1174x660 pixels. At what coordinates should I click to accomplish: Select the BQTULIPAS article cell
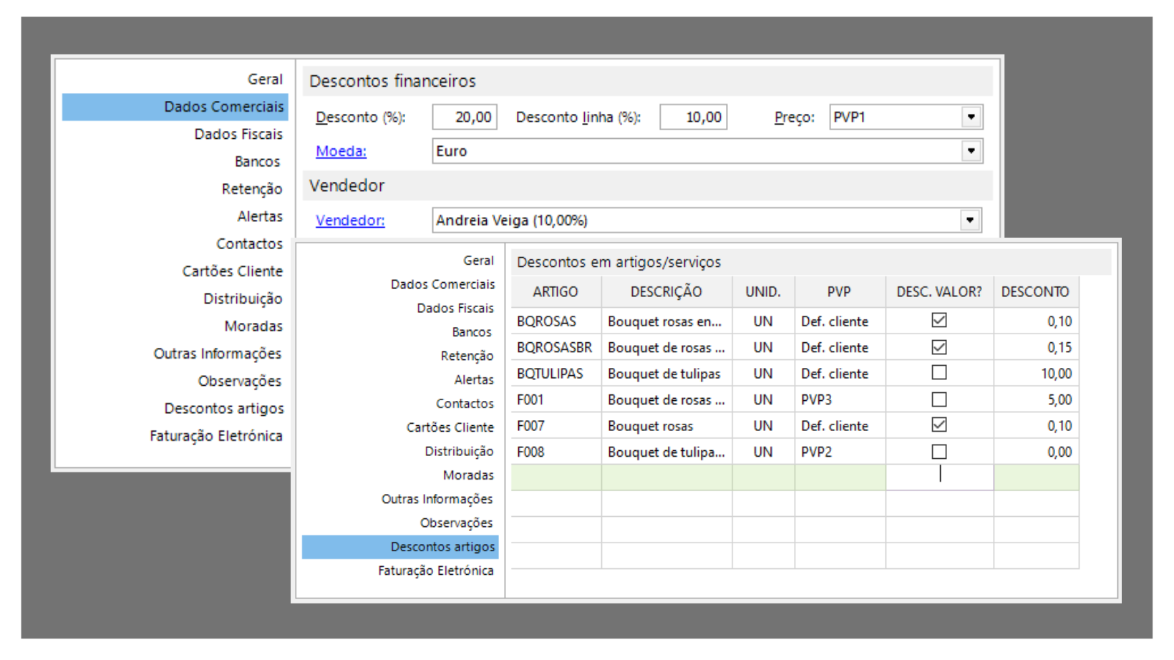coord(550,374)
